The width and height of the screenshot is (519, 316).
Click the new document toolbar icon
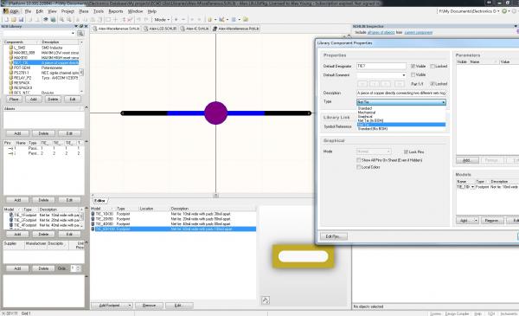(6, 20)
